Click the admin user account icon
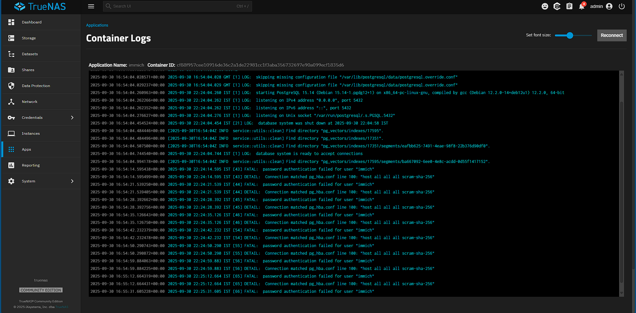The image size is (636, 313). [609, 6]
